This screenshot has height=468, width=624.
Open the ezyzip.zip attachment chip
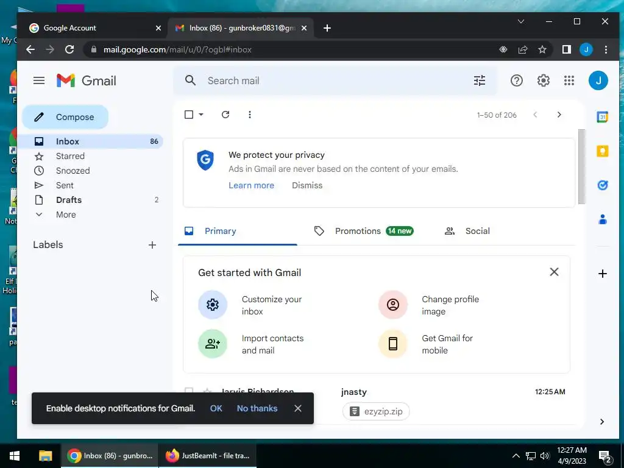coord(376,411)
